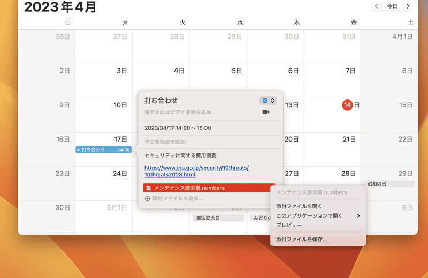The width and height of the screenshot is (428, 278).
Task: Expand このアプリケーションで開く submenu
Action: click(x=318, y=216)
